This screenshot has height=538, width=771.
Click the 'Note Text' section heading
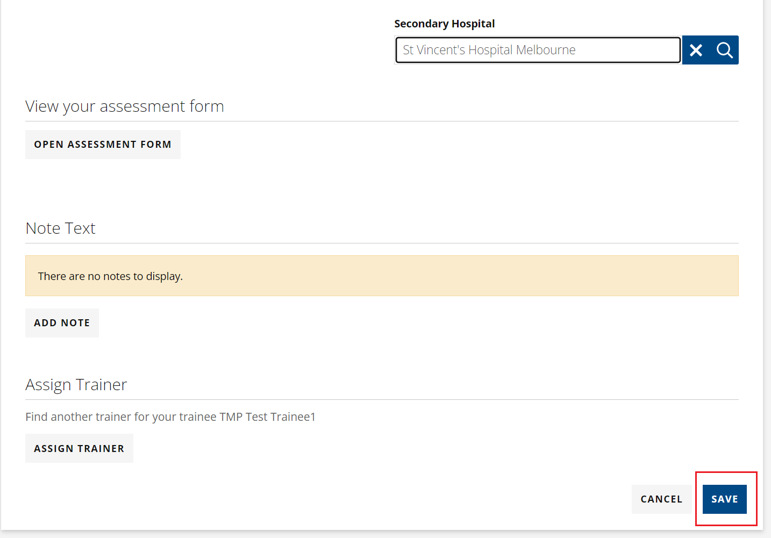(x=60, y=228)
